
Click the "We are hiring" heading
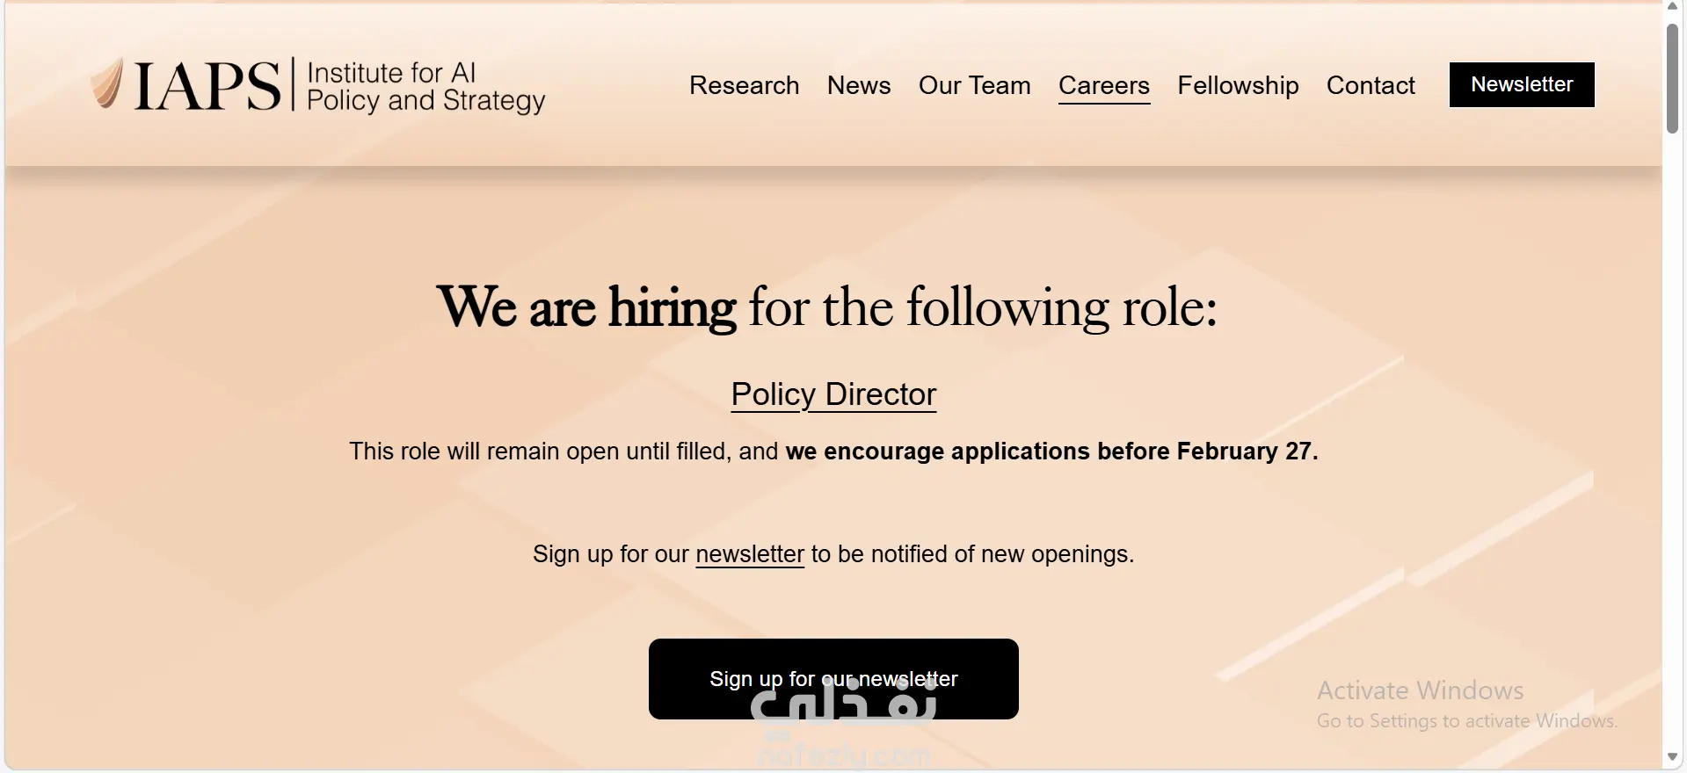[826, 307]
